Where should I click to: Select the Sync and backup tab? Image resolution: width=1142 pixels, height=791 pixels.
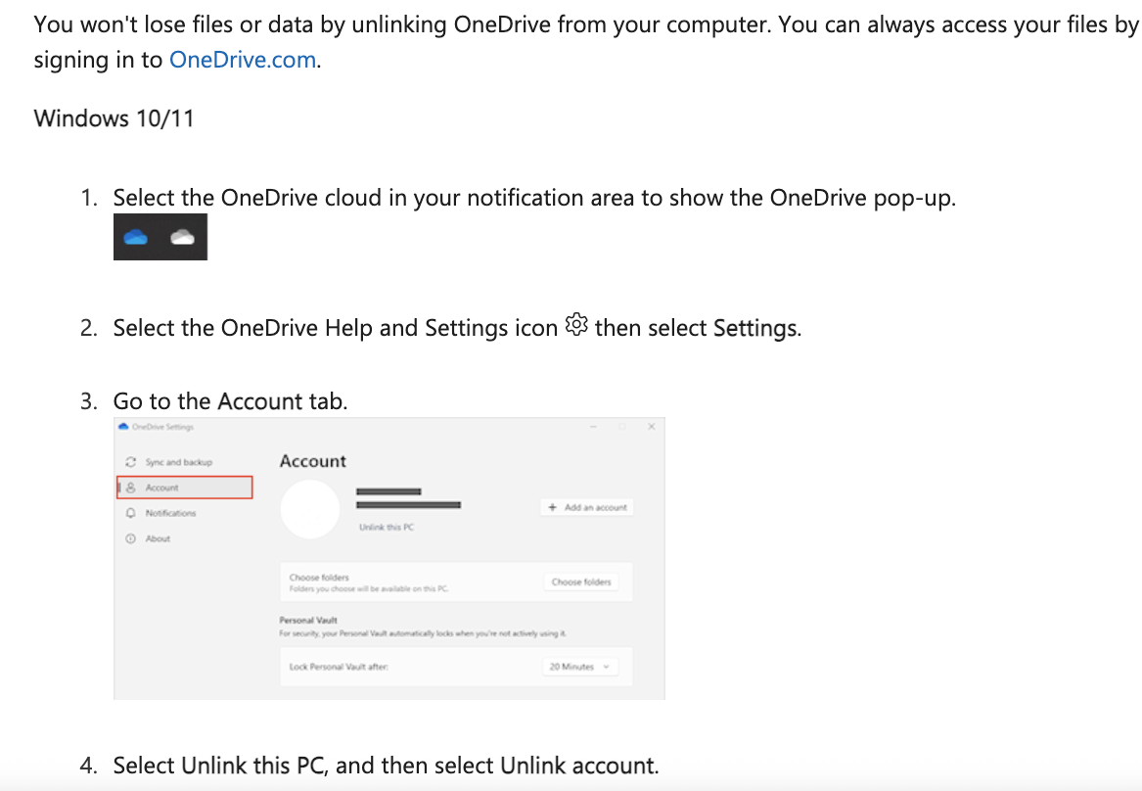pyautogui.click(x=179, y=462)
